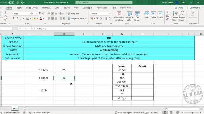Click percent style icon
Screen dimensions: 204x114
[x=97, y=18]
